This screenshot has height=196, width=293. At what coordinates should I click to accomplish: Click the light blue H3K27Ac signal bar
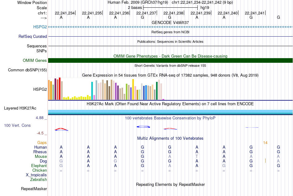pyautogui.click(x=171, y=111)
